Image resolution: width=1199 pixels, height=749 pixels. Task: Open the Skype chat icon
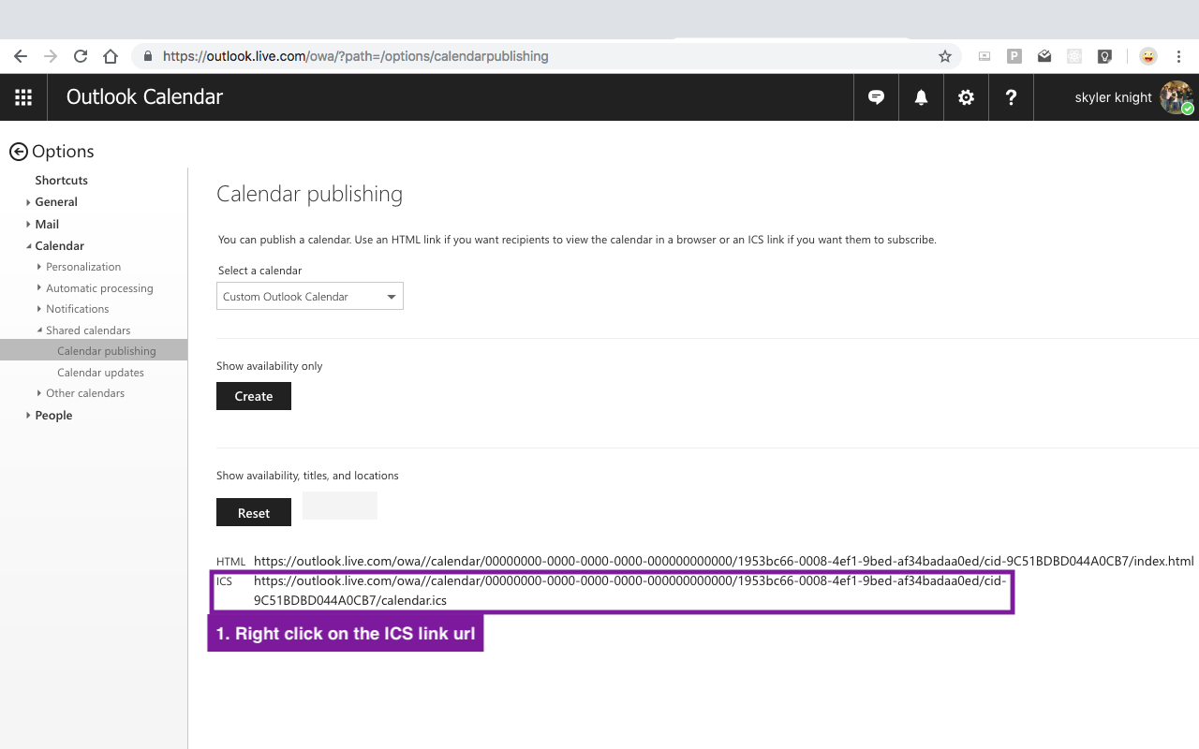coord(877,97)
